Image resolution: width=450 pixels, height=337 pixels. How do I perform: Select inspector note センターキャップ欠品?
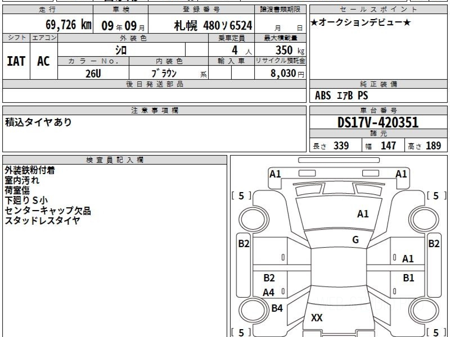pyautogui.click(x=48, y=210)
